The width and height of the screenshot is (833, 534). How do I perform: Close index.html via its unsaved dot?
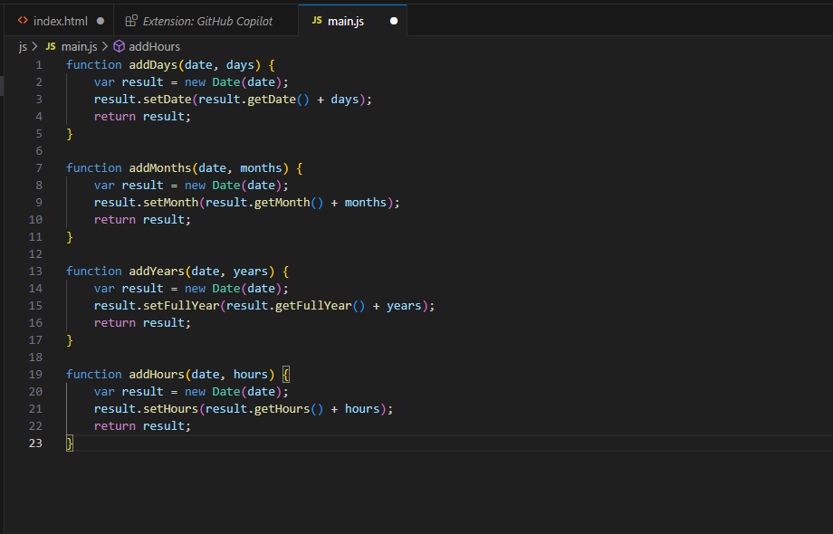pyautogui.click(x=101, y=21)
